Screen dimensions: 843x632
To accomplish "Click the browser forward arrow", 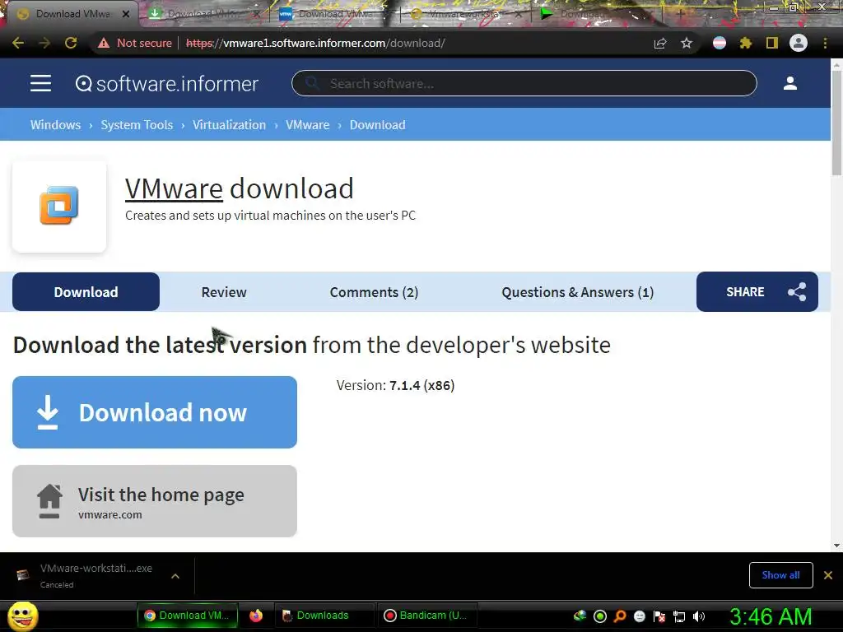I will [44, 43].
